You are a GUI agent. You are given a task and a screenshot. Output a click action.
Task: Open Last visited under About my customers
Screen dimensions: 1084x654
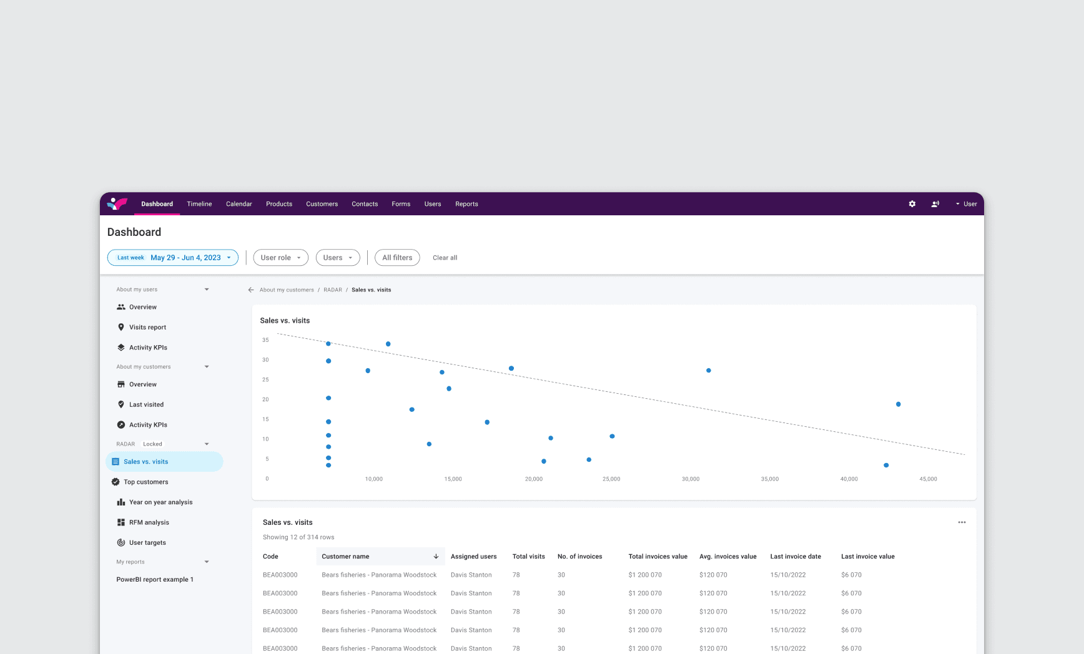(x=146, y=404)
